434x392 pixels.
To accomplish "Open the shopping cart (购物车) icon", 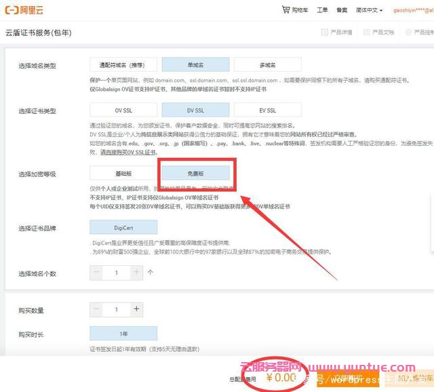I will 285,10.
